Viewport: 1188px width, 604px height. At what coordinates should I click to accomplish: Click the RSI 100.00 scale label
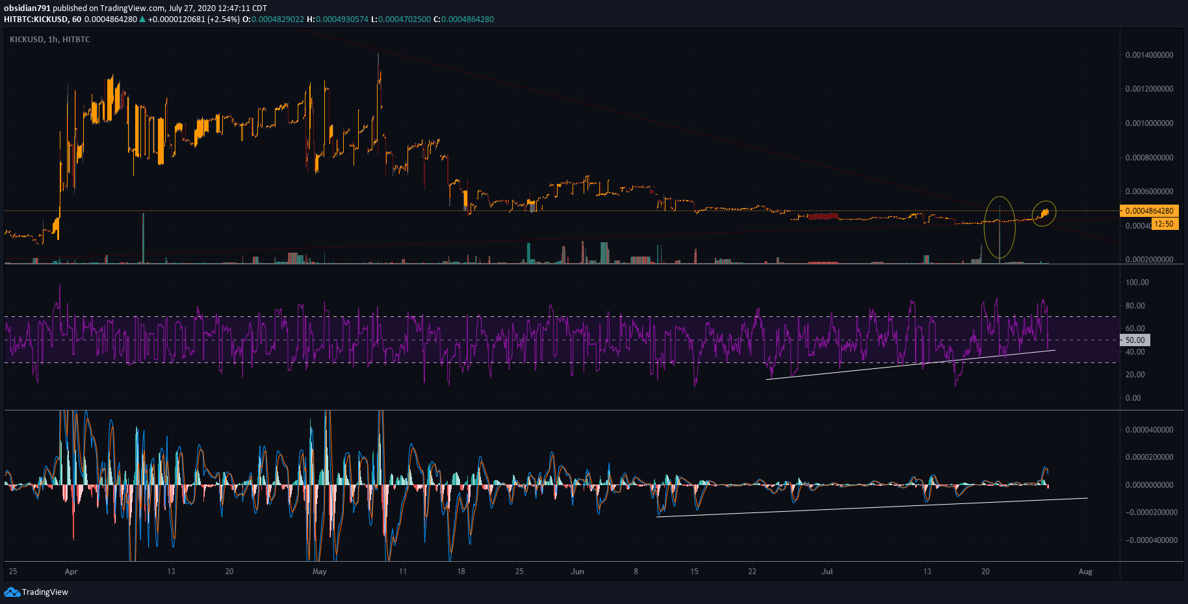click(1137, 283)
